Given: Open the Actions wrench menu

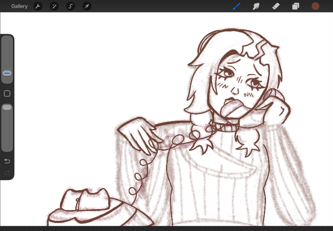Looking at the screenshot, I should [x=38, y=6].
